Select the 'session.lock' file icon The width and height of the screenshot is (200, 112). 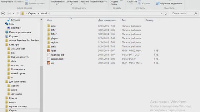[48, 59]
